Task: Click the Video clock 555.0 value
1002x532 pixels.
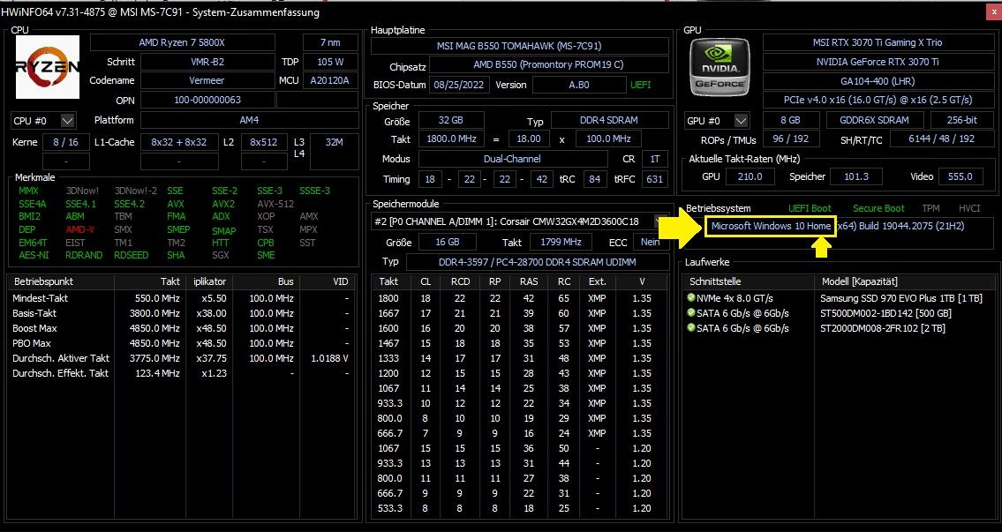Action: [961, 177]
